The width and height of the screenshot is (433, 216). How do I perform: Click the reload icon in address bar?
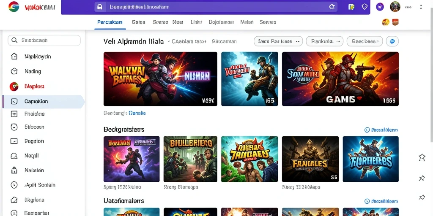pos(332,7)
